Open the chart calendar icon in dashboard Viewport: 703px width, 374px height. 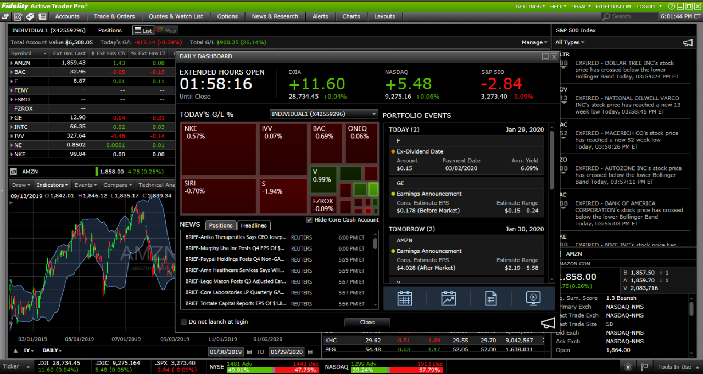pos(448,298)
